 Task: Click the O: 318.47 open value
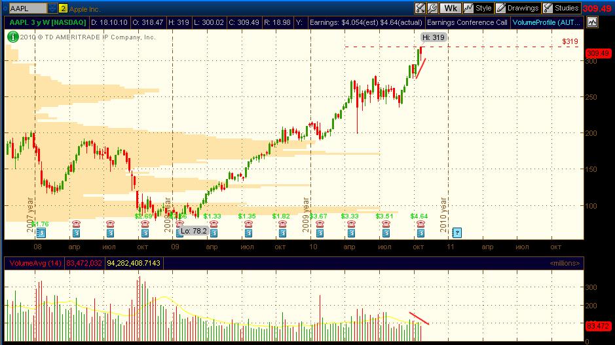pyautogui.click(x=148, y=22)
